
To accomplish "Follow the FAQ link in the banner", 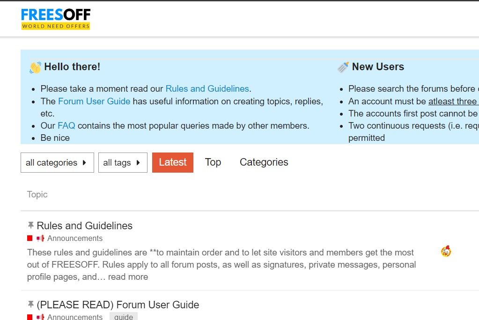I will coord(66,125).
